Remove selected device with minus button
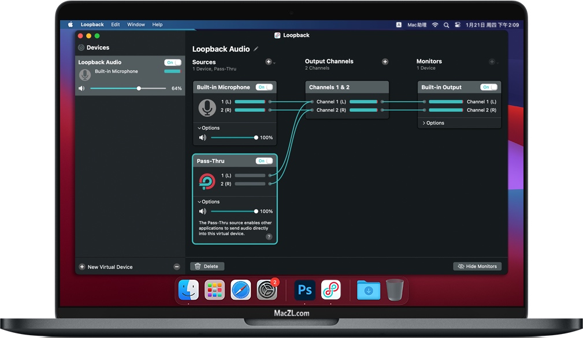The image size is (583, 338). [177, 266]
